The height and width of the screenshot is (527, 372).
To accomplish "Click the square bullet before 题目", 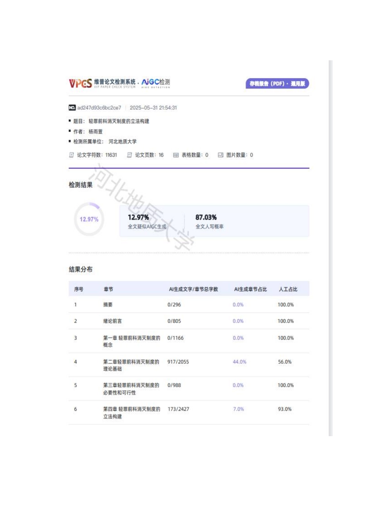I will click(69, 121).
